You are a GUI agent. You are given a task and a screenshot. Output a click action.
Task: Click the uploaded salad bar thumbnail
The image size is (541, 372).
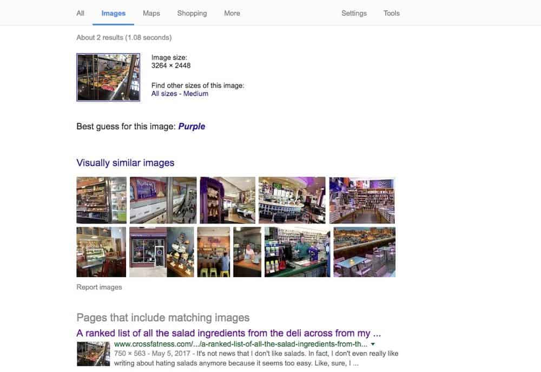pos(108,77)
